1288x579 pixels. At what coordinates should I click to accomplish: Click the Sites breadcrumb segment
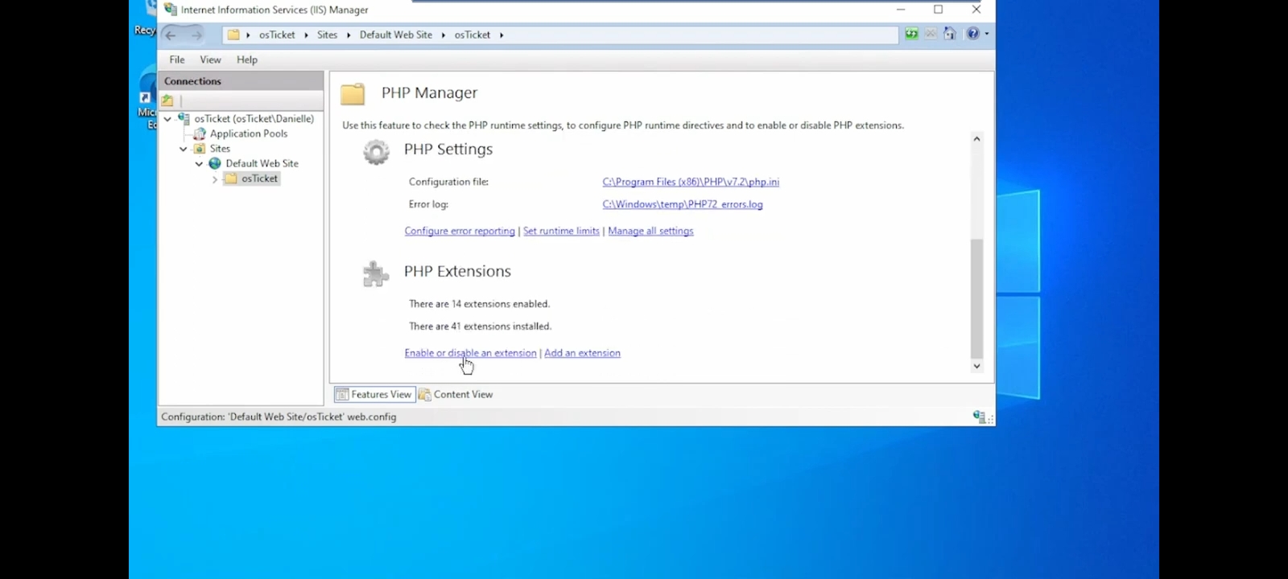[327, 35]
